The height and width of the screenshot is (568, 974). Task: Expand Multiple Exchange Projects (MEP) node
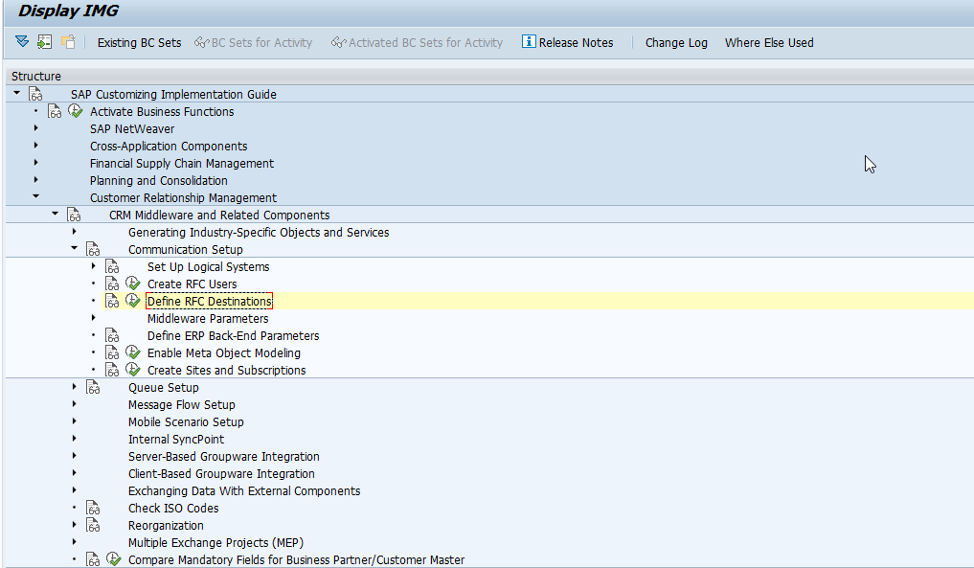75,542
